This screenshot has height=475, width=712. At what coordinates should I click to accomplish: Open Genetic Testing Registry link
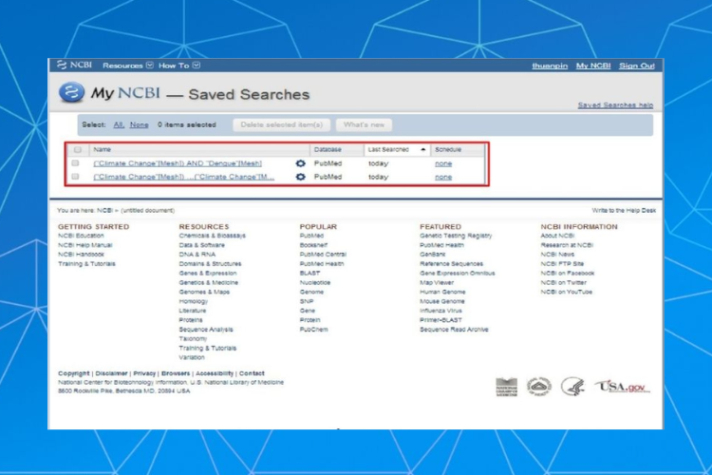pos(456,236)
